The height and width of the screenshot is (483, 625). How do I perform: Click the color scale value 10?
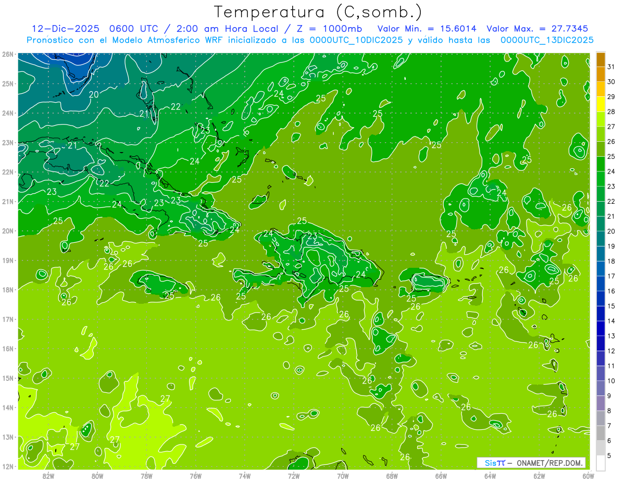[611, 381]
